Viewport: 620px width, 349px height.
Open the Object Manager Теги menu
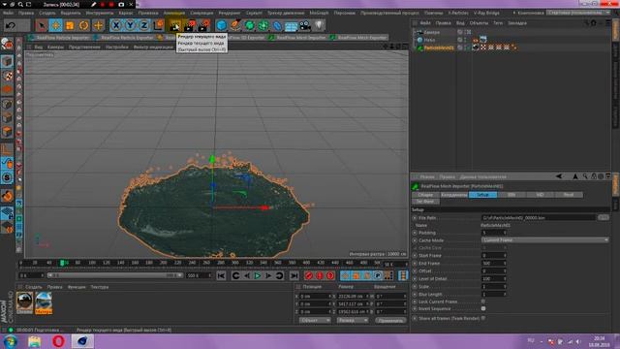(498, 23)
